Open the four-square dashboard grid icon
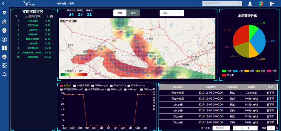281x131 pixels. [4, 48]
